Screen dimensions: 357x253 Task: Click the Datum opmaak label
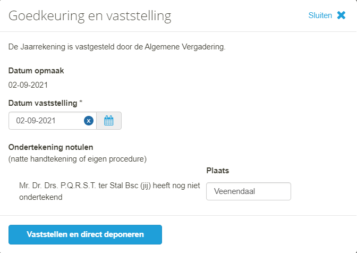tap(36, 71)
